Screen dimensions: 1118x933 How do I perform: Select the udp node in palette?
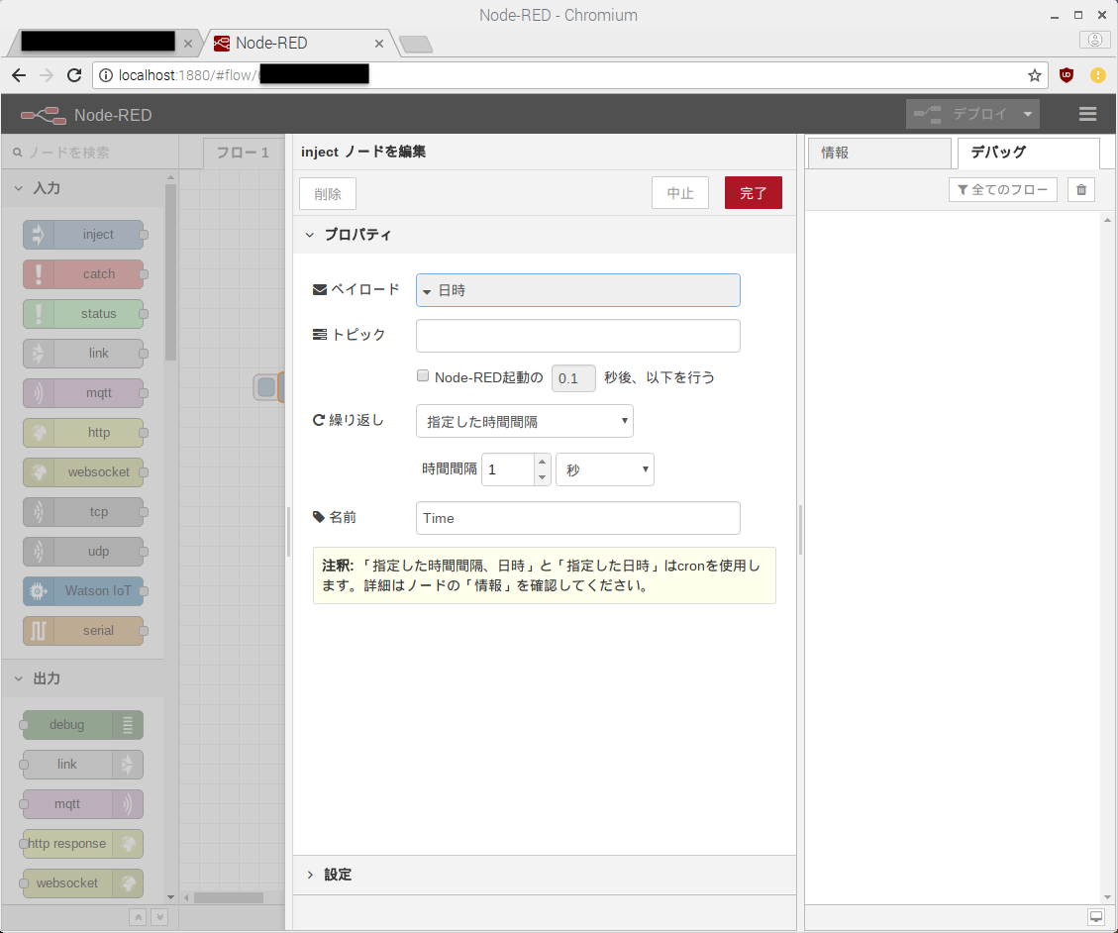[x=83, y=552]
